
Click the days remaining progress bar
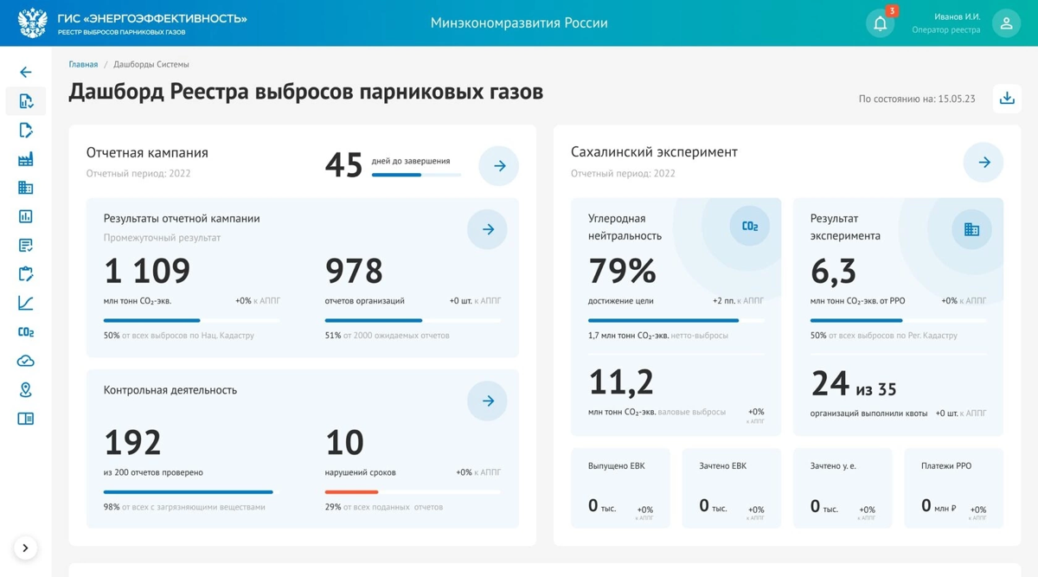pos(416,173)
